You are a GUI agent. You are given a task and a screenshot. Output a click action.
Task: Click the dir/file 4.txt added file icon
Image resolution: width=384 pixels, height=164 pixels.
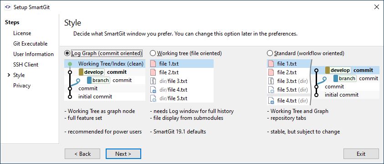point(153,90)
